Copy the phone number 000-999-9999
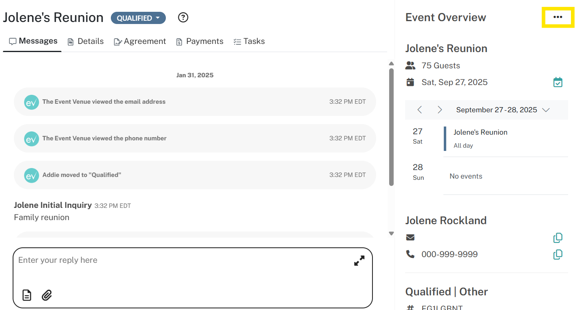The width and height of the screenshot is (575, 310). point(558,255)
